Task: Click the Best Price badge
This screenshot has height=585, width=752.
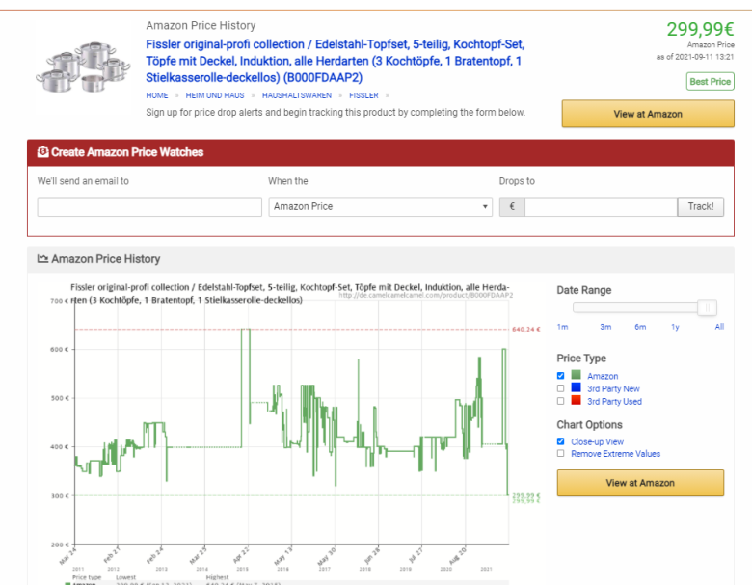Action: point(710,82)
